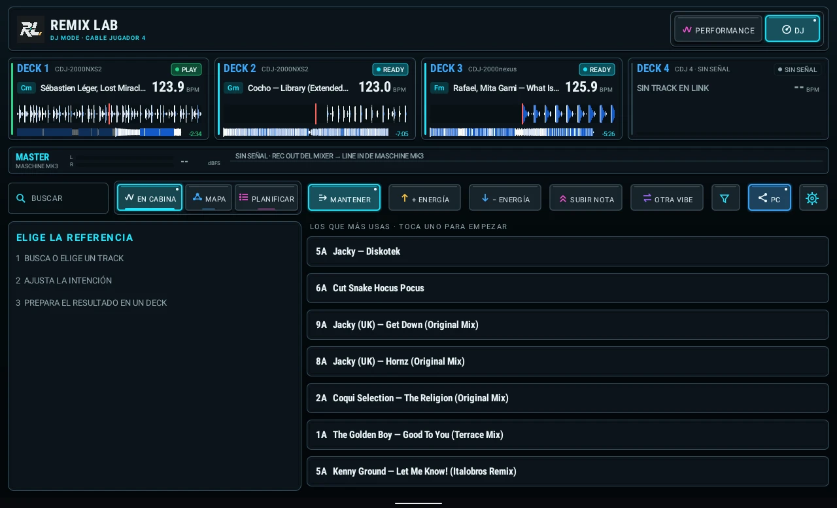Choose Jacky — Diskotek track
837x508 pixels.
click(568, 251)
